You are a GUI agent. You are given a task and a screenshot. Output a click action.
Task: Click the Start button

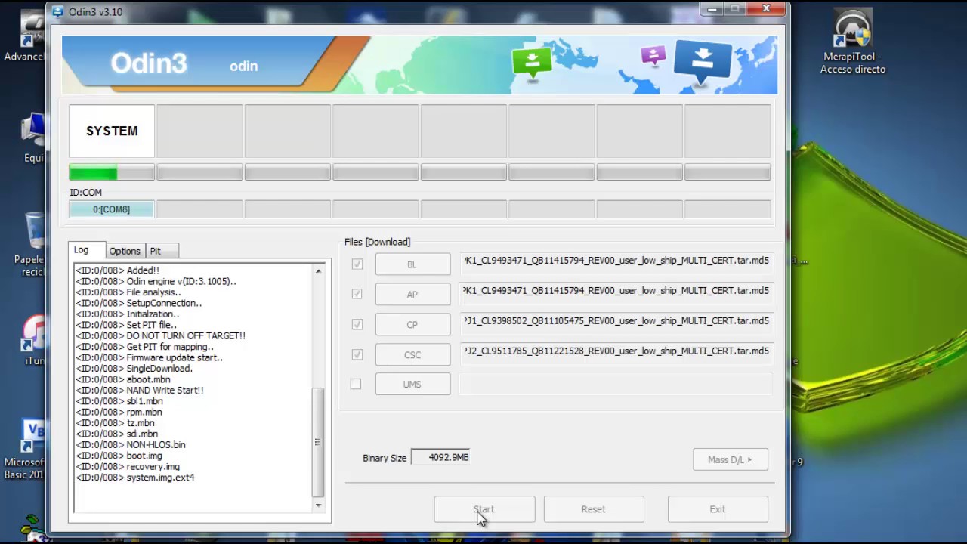(x=484, y=509)
